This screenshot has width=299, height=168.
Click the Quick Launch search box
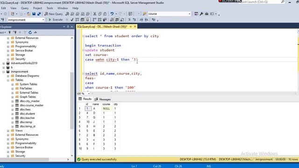[x=262, y=2]
